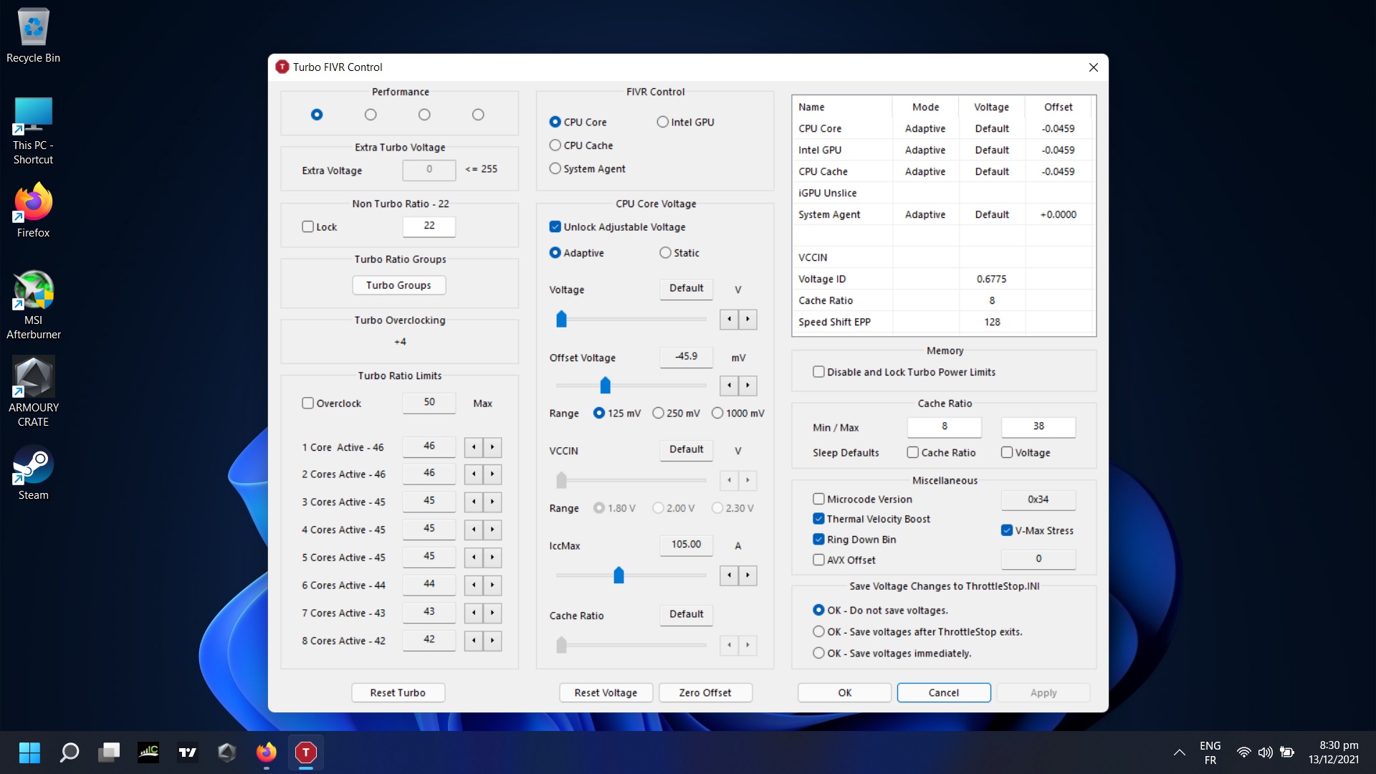Image resolution: width=1376 pixels, height=774 pixels.
Task: Select the CPU Cache radio button
Action: (x=555, y=145)
